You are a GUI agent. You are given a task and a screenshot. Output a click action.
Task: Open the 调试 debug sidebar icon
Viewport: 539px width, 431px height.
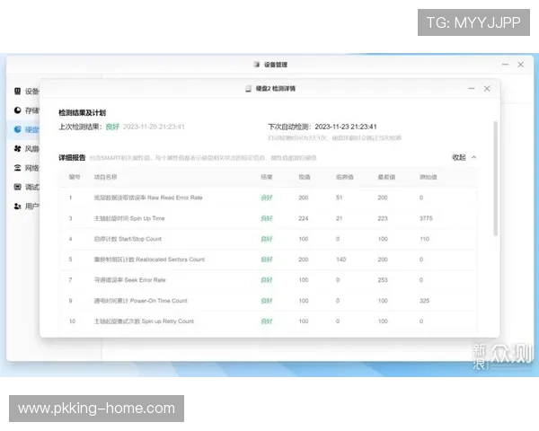pyautogui.click(x=18, y=187)
